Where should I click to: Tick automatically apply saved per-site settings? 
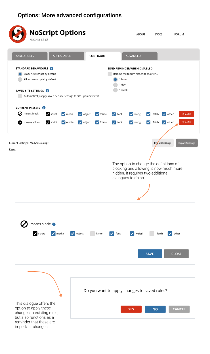point(20,96)
